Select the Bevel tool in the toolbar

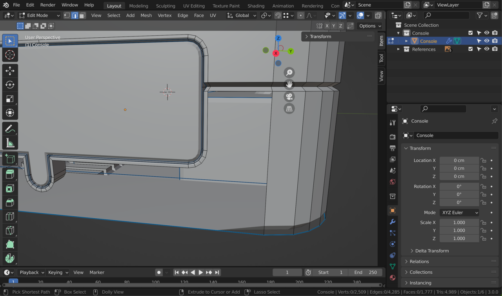click(x=10, y=203)
